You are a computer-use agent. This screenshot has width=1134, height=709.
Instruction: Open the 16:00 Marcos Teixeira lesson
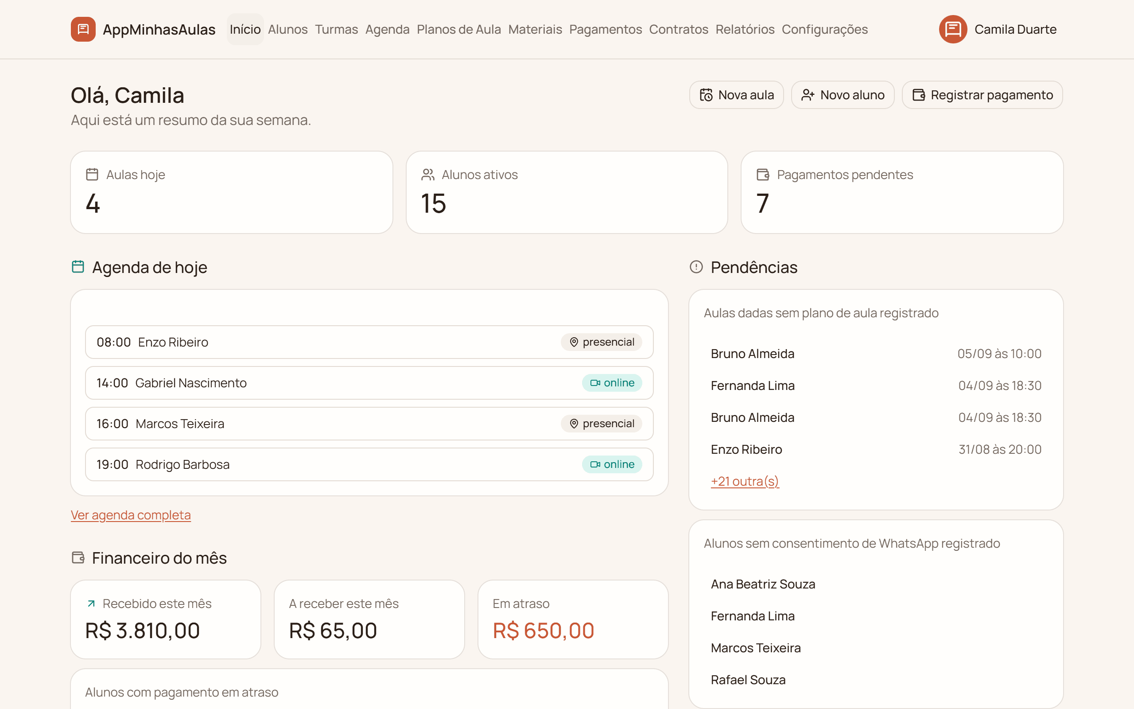(369, 424)
